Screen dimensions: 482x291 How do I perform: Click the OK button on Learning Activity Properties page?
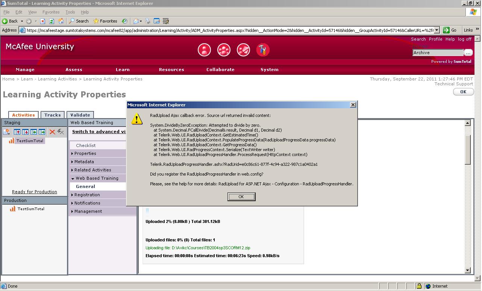click(463, 92)
